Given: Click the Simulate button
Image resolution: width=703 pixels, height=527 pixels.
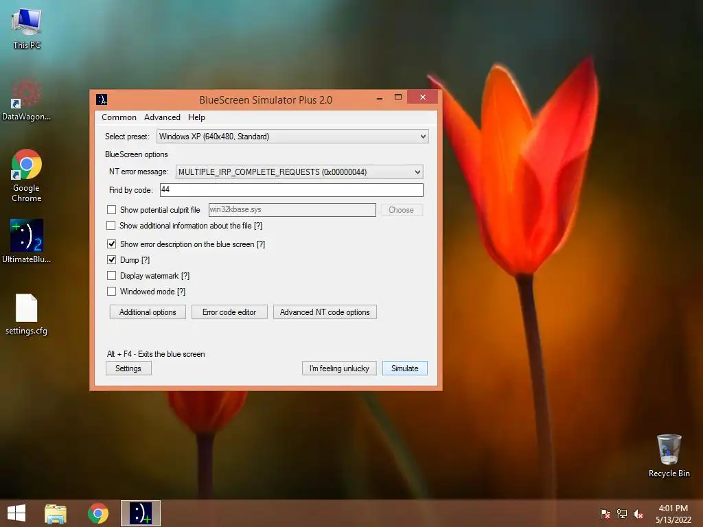Looking at the screenshot, I should [x=405, y=368].
